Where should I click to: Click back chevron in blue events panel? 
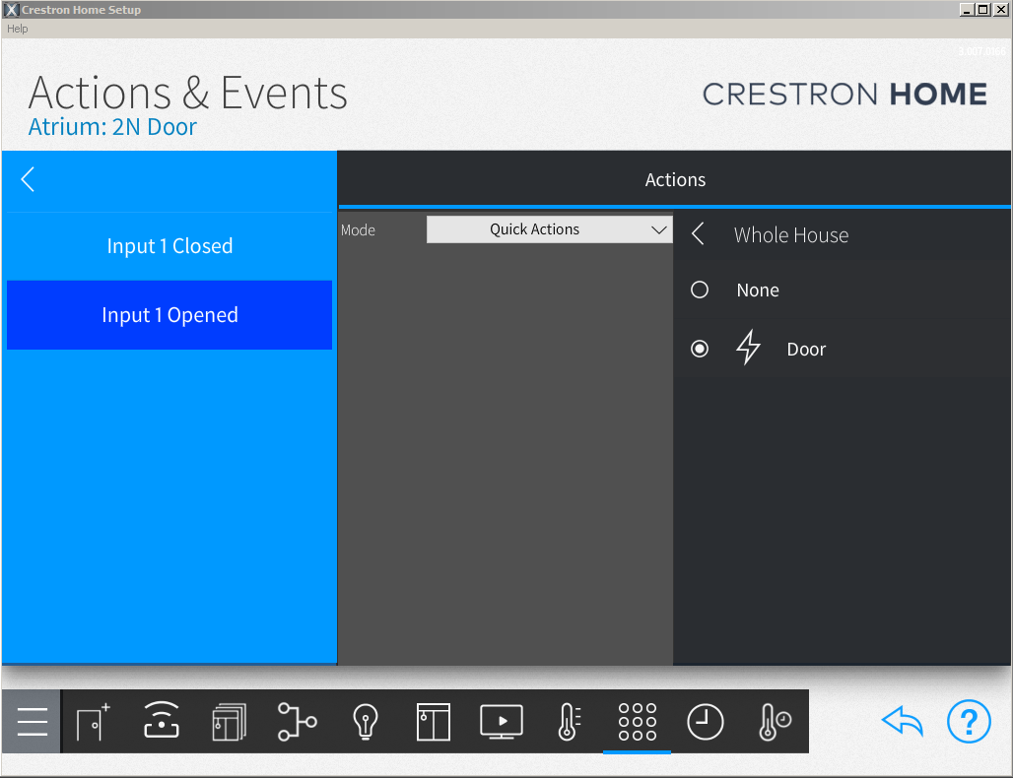pyautogui.click(x=28, y=179)
